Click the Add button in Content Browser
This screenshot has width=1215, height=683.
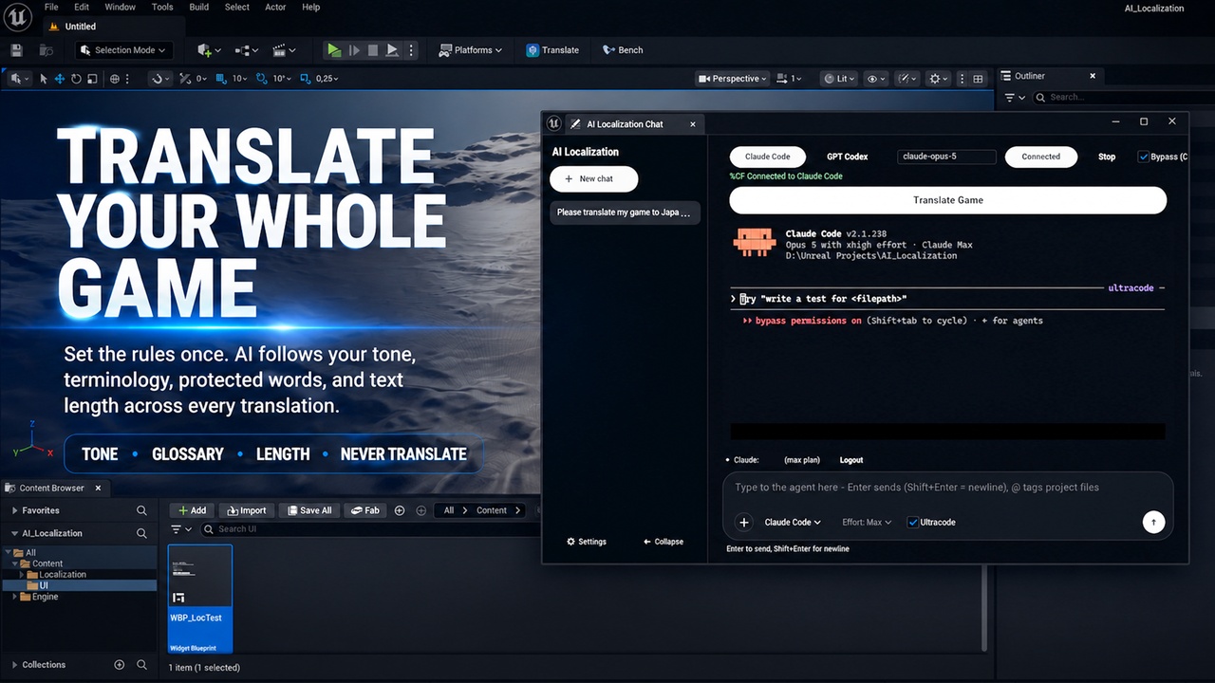(x=192, y=510)
